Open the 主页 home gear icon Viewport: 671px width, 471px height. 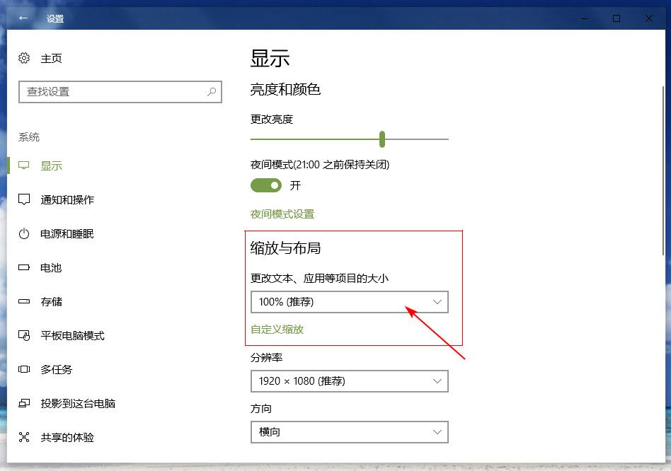click(24, 58)
